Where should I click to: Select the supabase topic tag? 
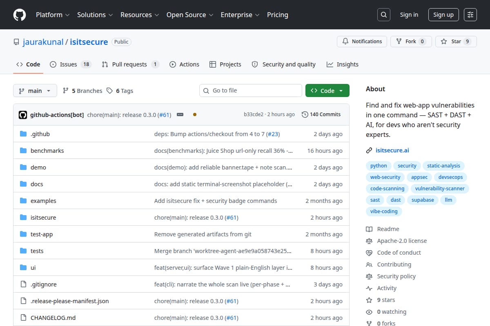423,200
